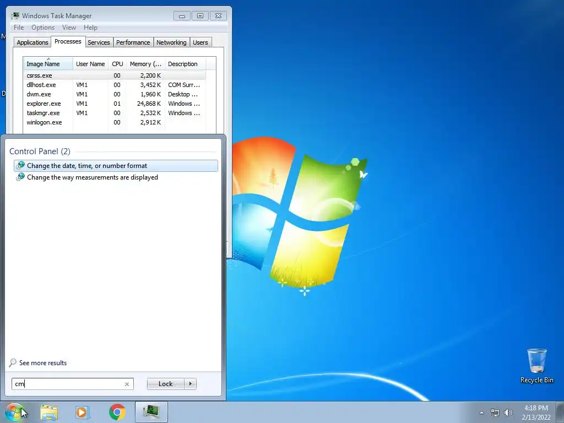Viewport: 564px width, 423px height.
Task: Sort processes by Memory column
Action: (x=145, y=64)
